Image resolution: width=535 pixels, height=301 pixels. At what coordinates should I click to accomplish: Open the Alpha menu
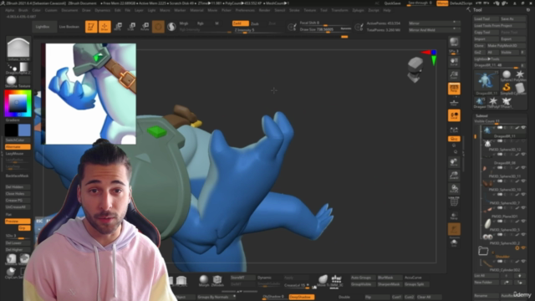click(x=10, y=10)
